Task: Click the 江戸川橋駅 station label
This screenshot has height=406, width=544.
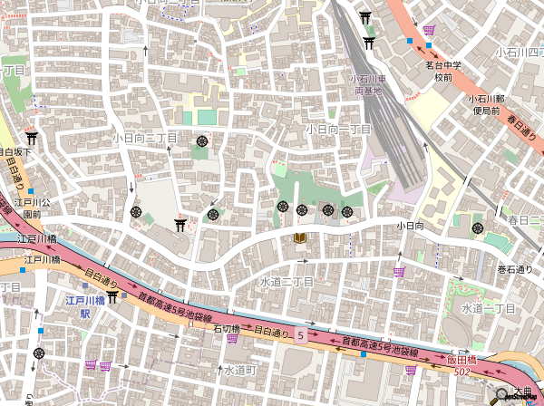Action: coord(85,306)
